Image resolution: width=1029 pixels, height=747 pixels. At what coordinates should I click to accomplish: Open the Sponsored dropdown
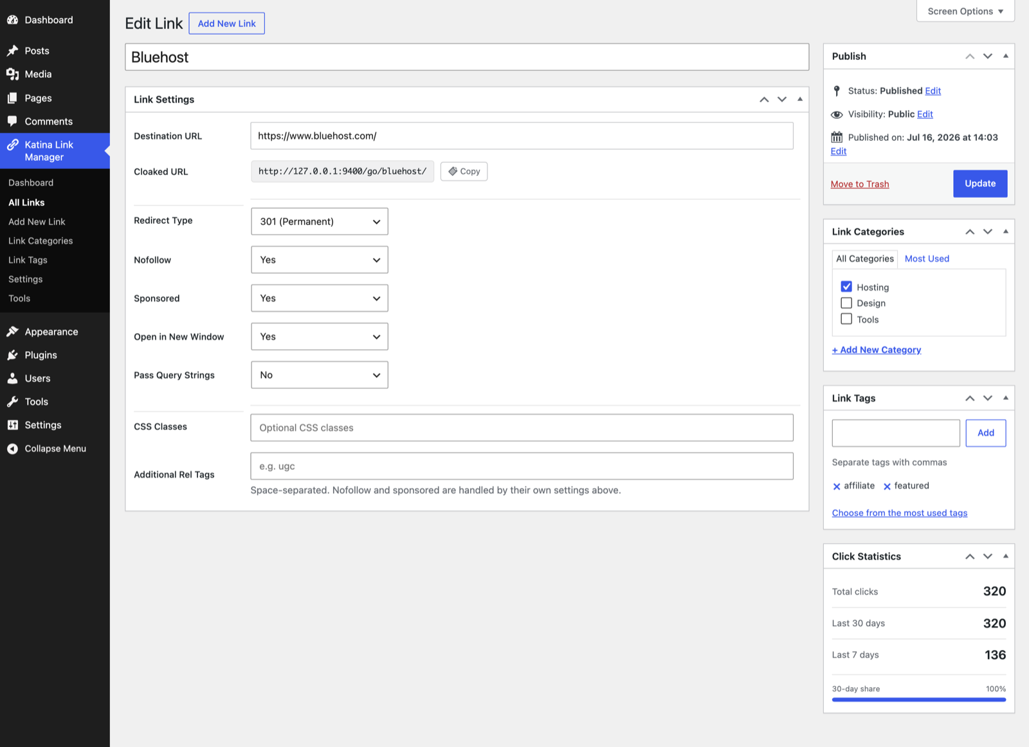pyautogui.click(x=320, y=298)
